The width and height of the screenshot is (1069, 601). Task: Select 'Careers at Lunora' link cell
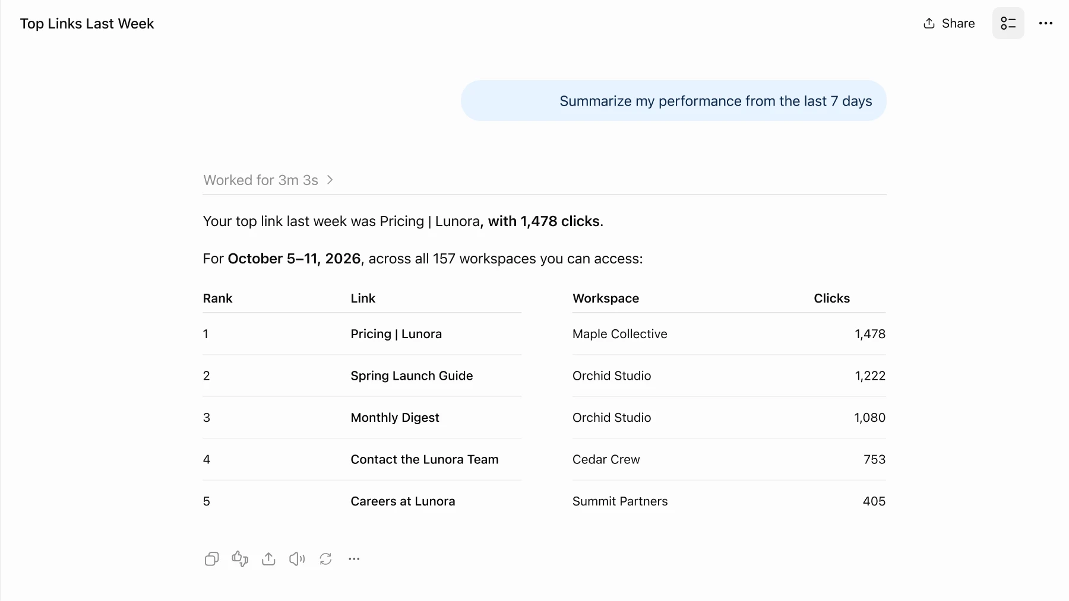[403, 501]
